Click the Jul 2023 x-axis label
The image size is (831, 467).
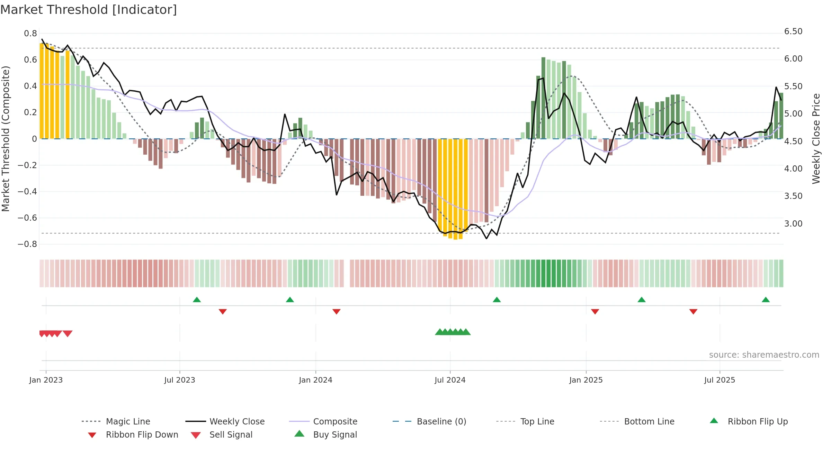tap(180, 380)
